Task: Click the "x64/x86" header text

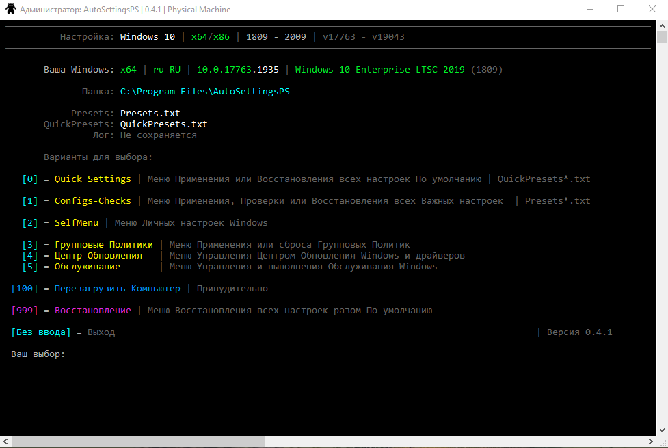Action: (x=210, y=37)
